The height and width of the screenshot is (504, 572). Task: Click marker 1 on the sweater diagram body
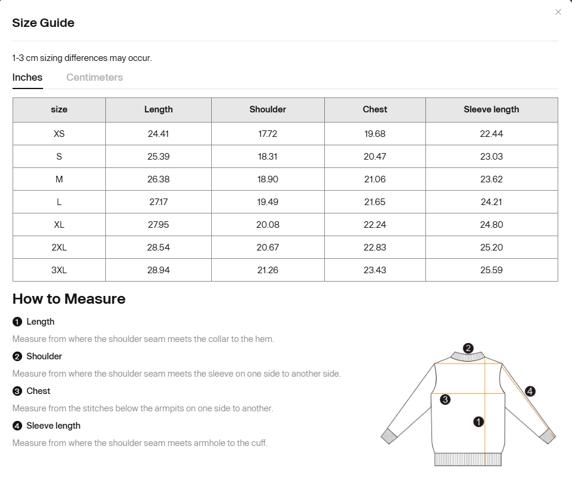point(478,422)
